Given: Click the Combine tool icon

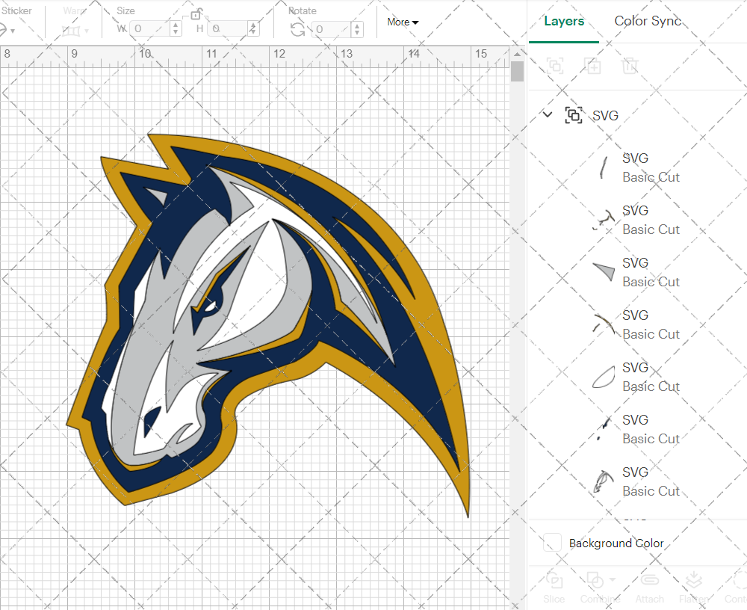Looking at the screenshot, I should click(596, 582).
